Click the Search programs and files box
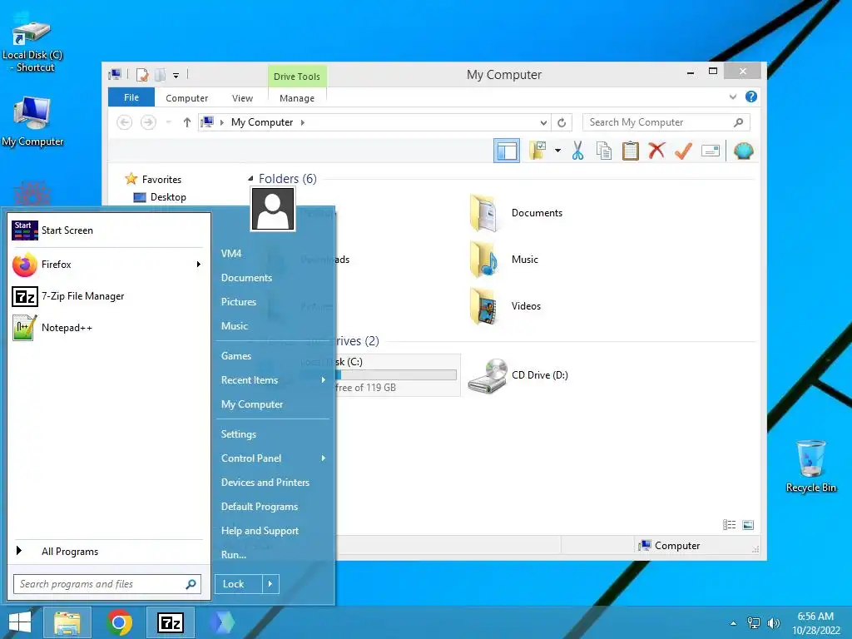 click(107, 584)
